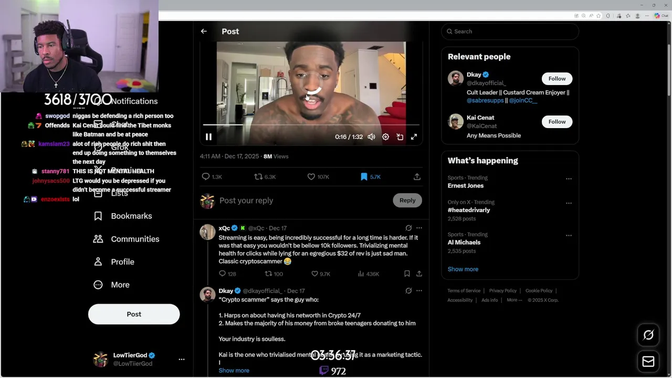The height and width of the screenshot is (378, 672).
Task: Go to Bookmarks in the sidebar
Action: coord(123,216)
